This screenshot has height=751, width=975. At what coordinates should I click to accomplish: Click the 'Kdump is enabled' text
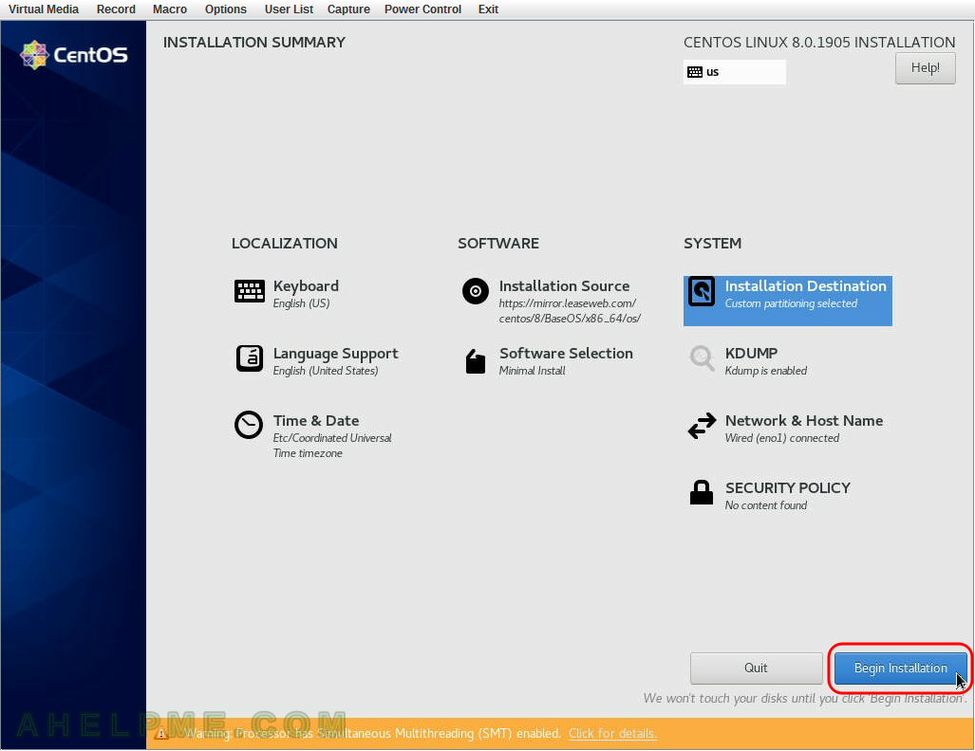[766, 370]
